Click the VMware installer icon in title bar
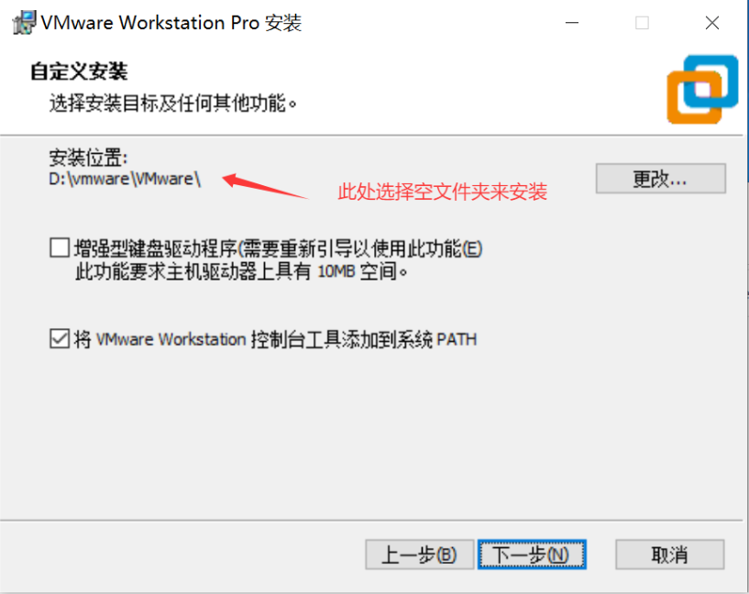The width and height of the screenshot is (749, 594). tap(24, 22)
